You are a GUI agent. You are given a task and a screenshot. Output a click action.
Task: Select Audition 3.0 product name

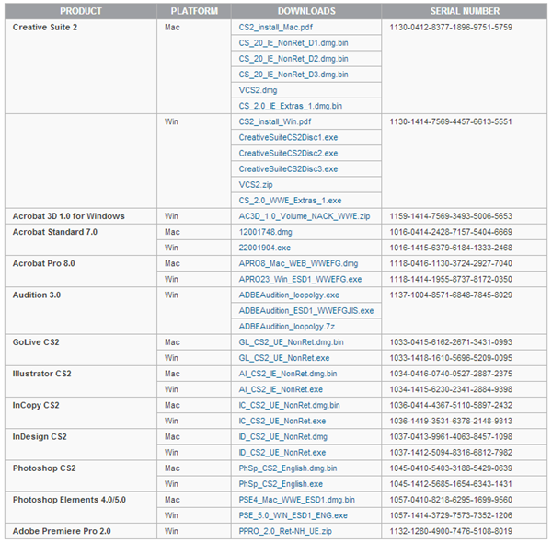[x=36, y=295]
